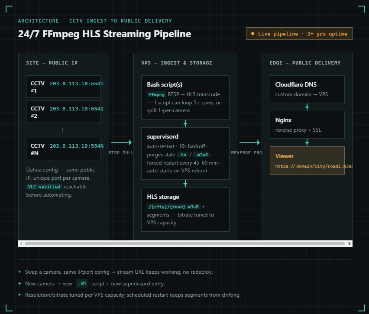Select the CCTV #N camera card
The image size is (369, 314).
[63, 149]
